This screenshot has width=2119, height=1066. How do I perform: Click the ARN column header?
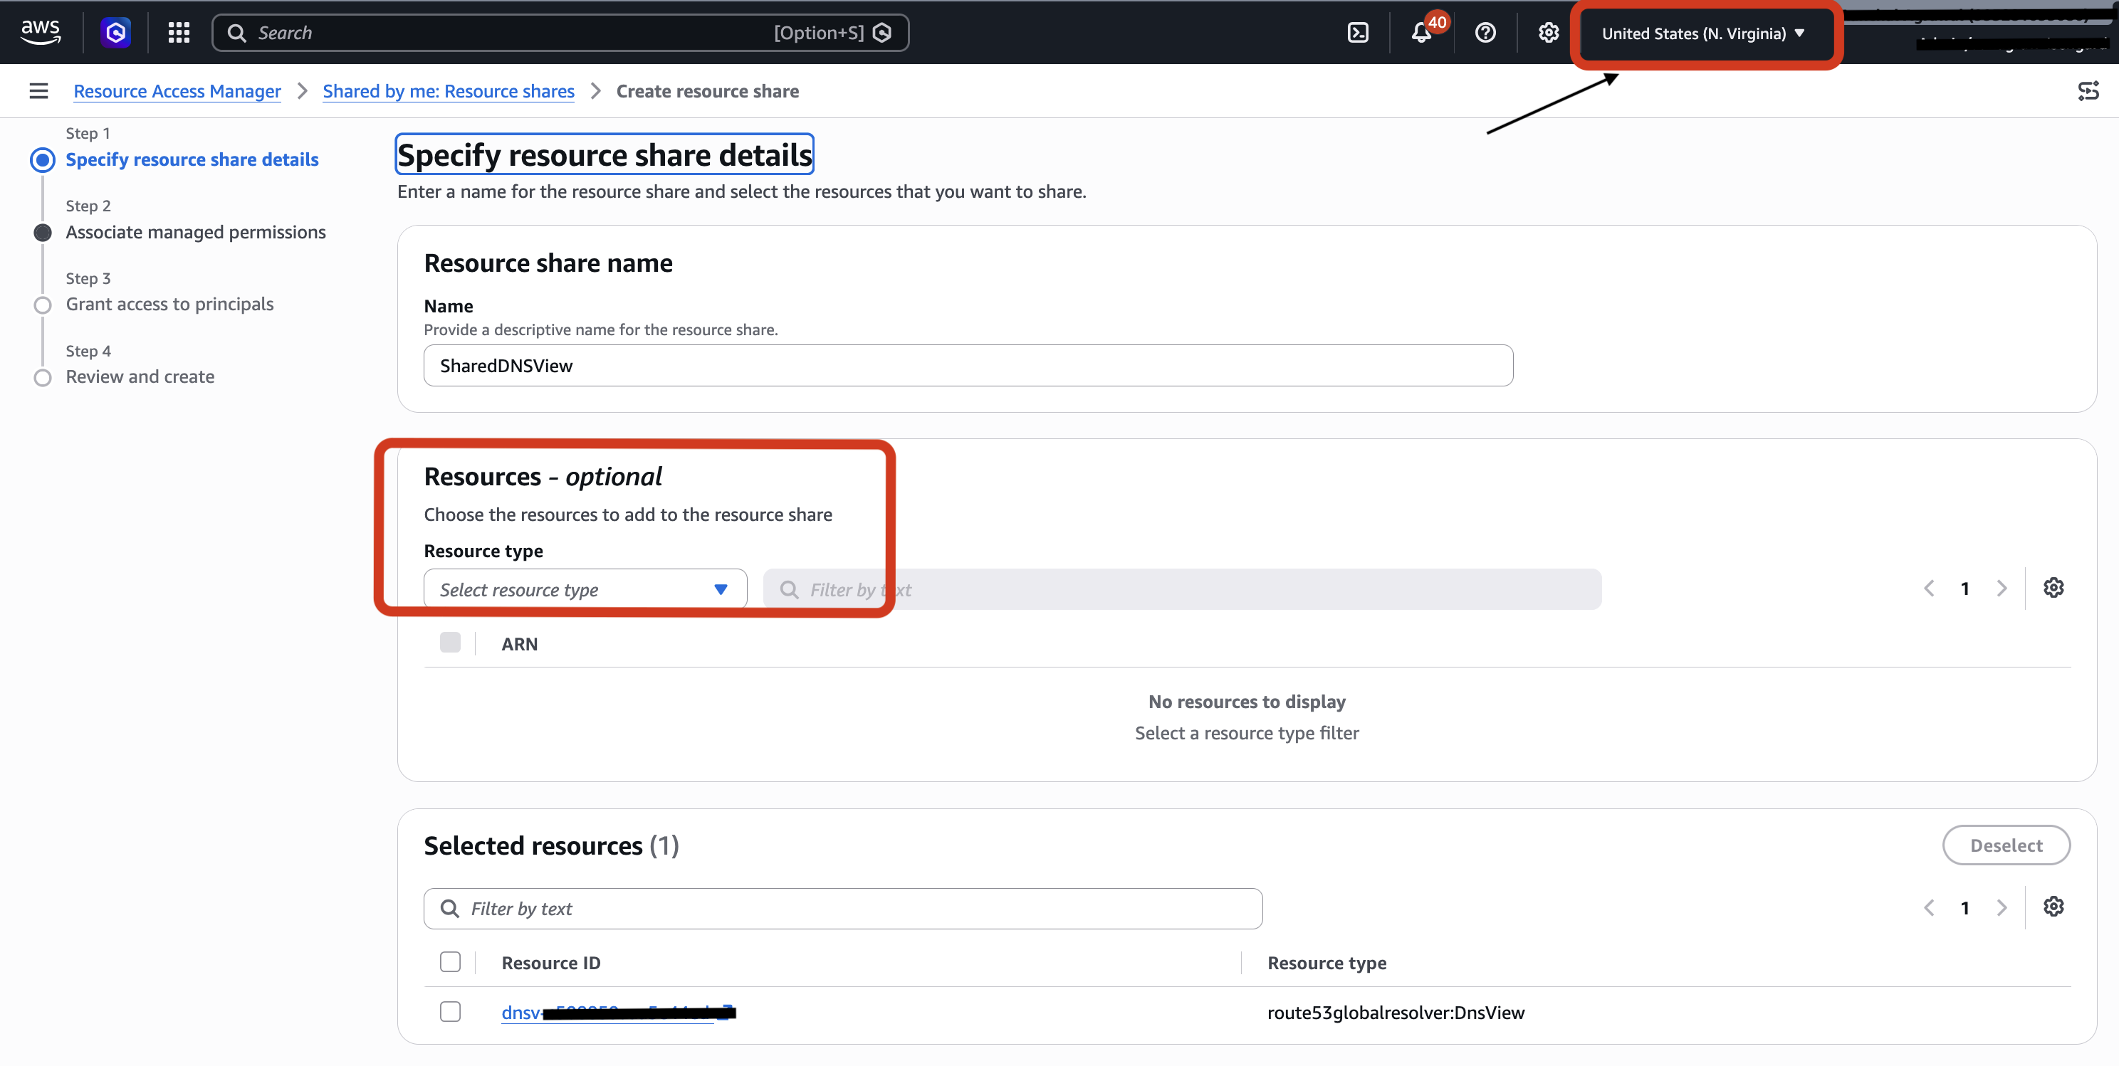[x=519, y=644]
